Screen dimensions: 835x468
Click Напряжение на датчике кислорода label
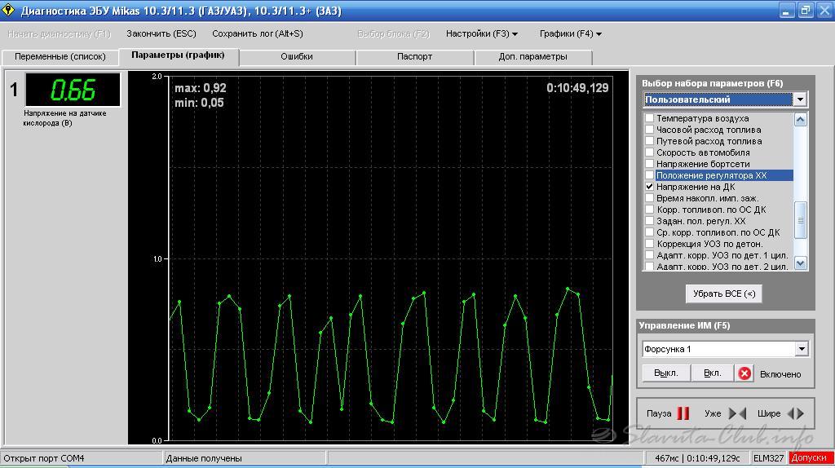click(x=64, y=117)
